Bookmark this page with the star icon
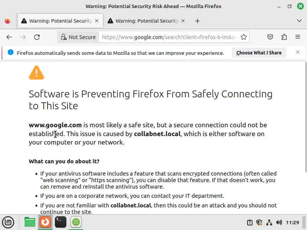This screenshot has width=307, height=230. click(x=244, y=37)
